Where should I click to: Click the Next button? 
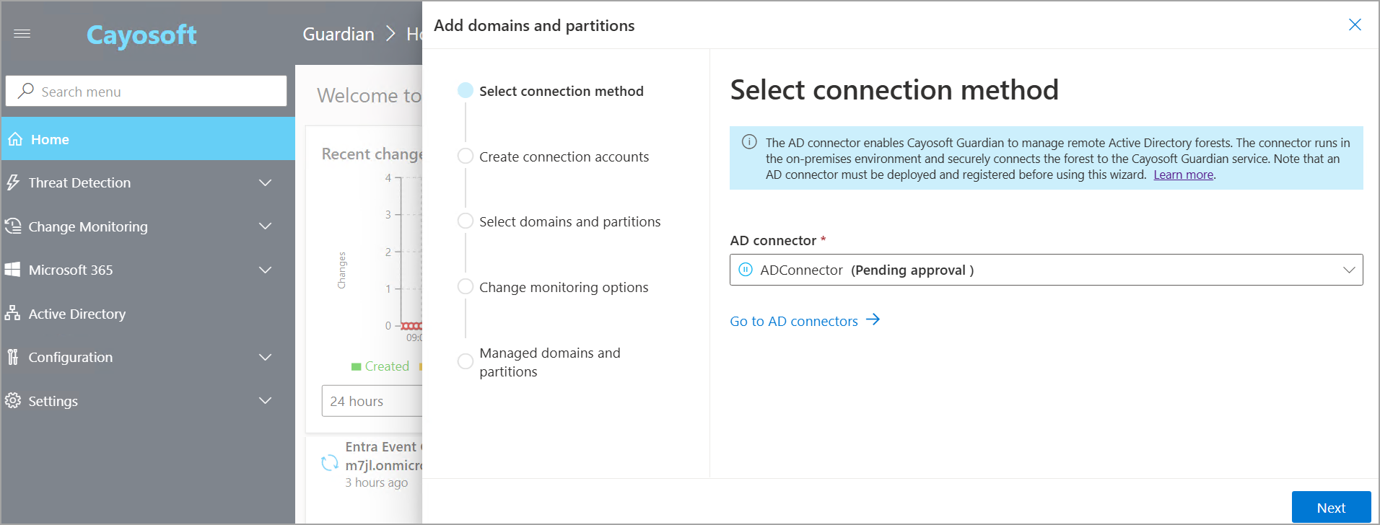click(1331, 507)
